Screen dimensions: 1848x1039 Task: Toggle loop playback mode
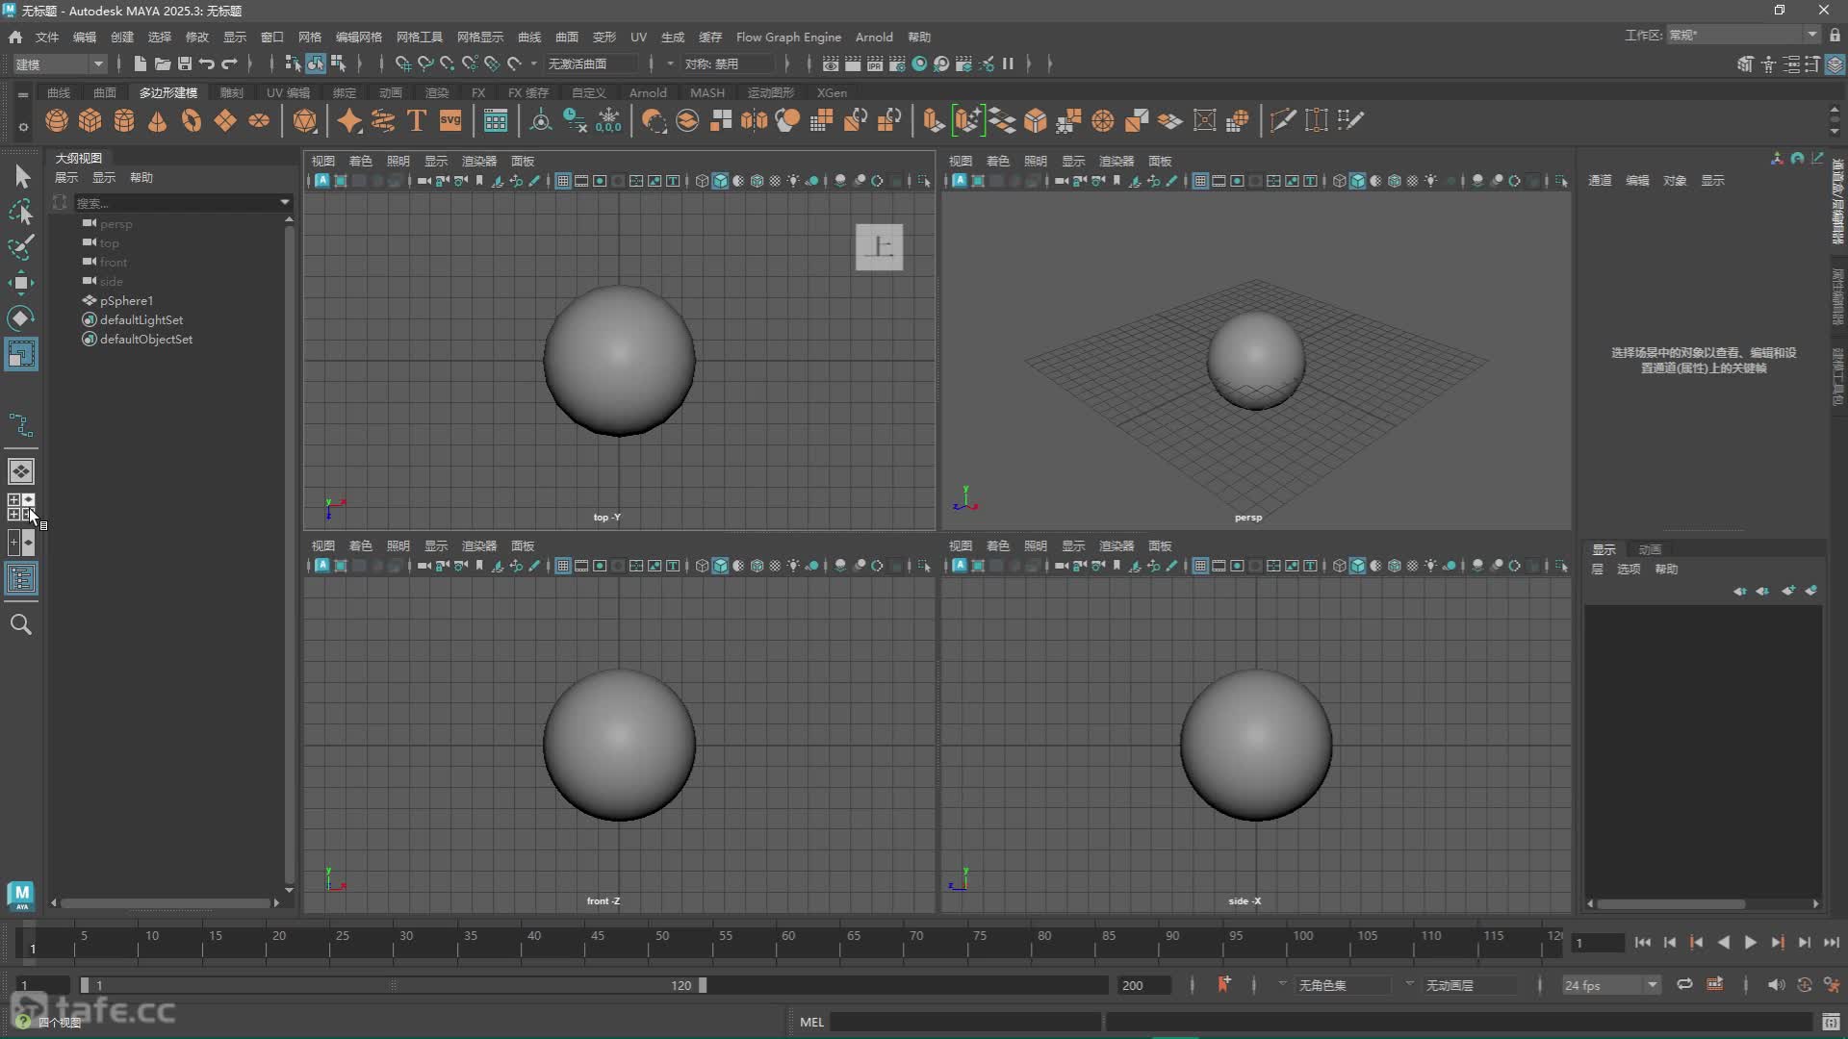coord(1684,984)
